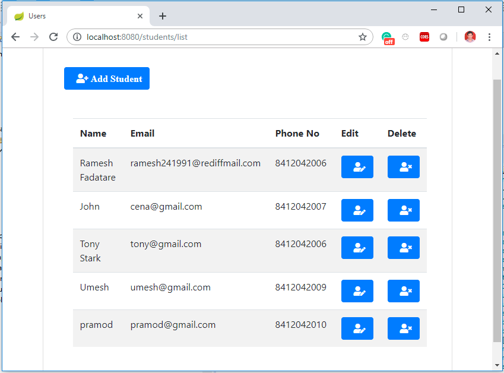
Task: Edit Tony Stark's record
Action: 357,248
